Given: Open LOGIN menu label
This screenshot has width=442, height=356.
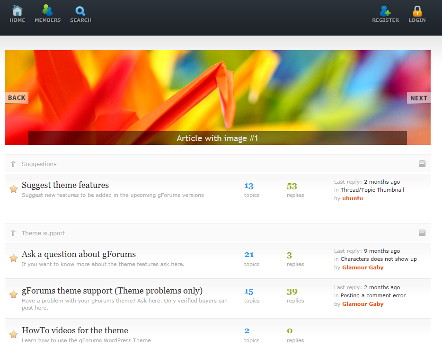Looking at the screenshot, I should pos(417,20).
